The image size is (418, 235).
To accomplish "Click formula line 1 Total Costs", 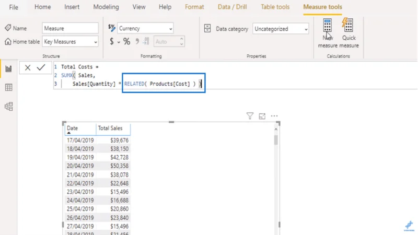I will point(80,67).
